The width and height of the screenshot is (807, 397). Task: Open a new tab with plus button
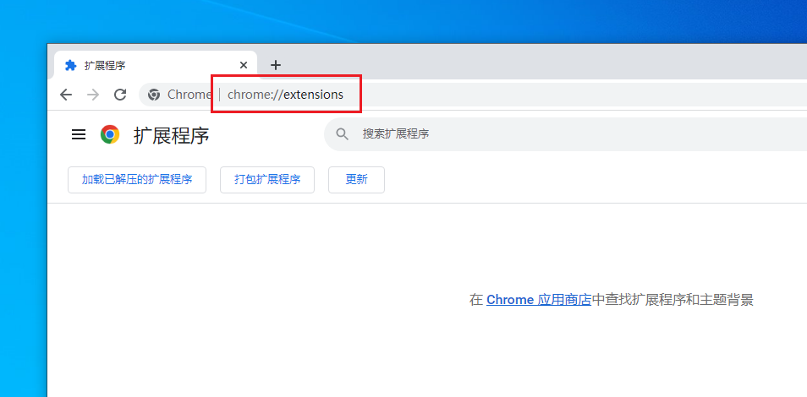pos(275,65)
